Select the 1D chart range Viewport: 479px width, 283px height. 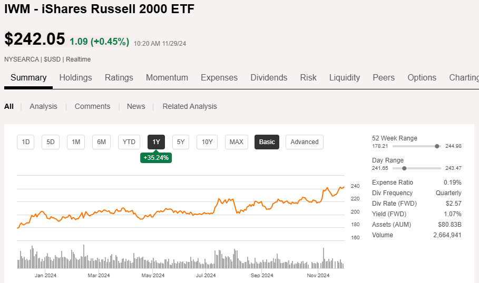tap(25, 142)
